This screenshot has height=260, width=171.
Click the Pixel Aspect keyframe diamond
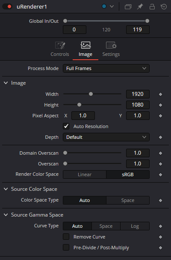click(160, 116)
